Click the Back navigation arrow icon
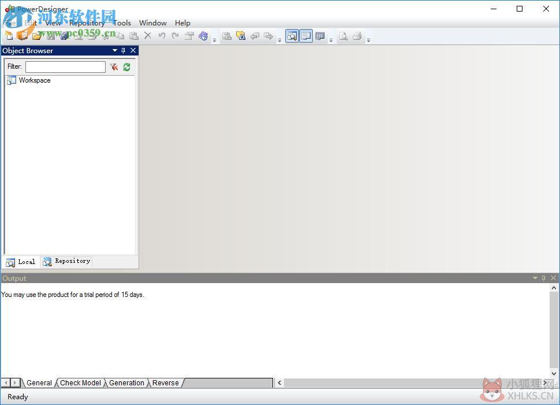 (x=255, y=36)
